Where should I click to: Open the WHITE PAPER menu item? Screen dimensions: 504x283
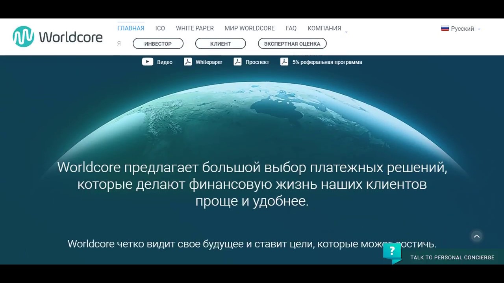(195, 28)
